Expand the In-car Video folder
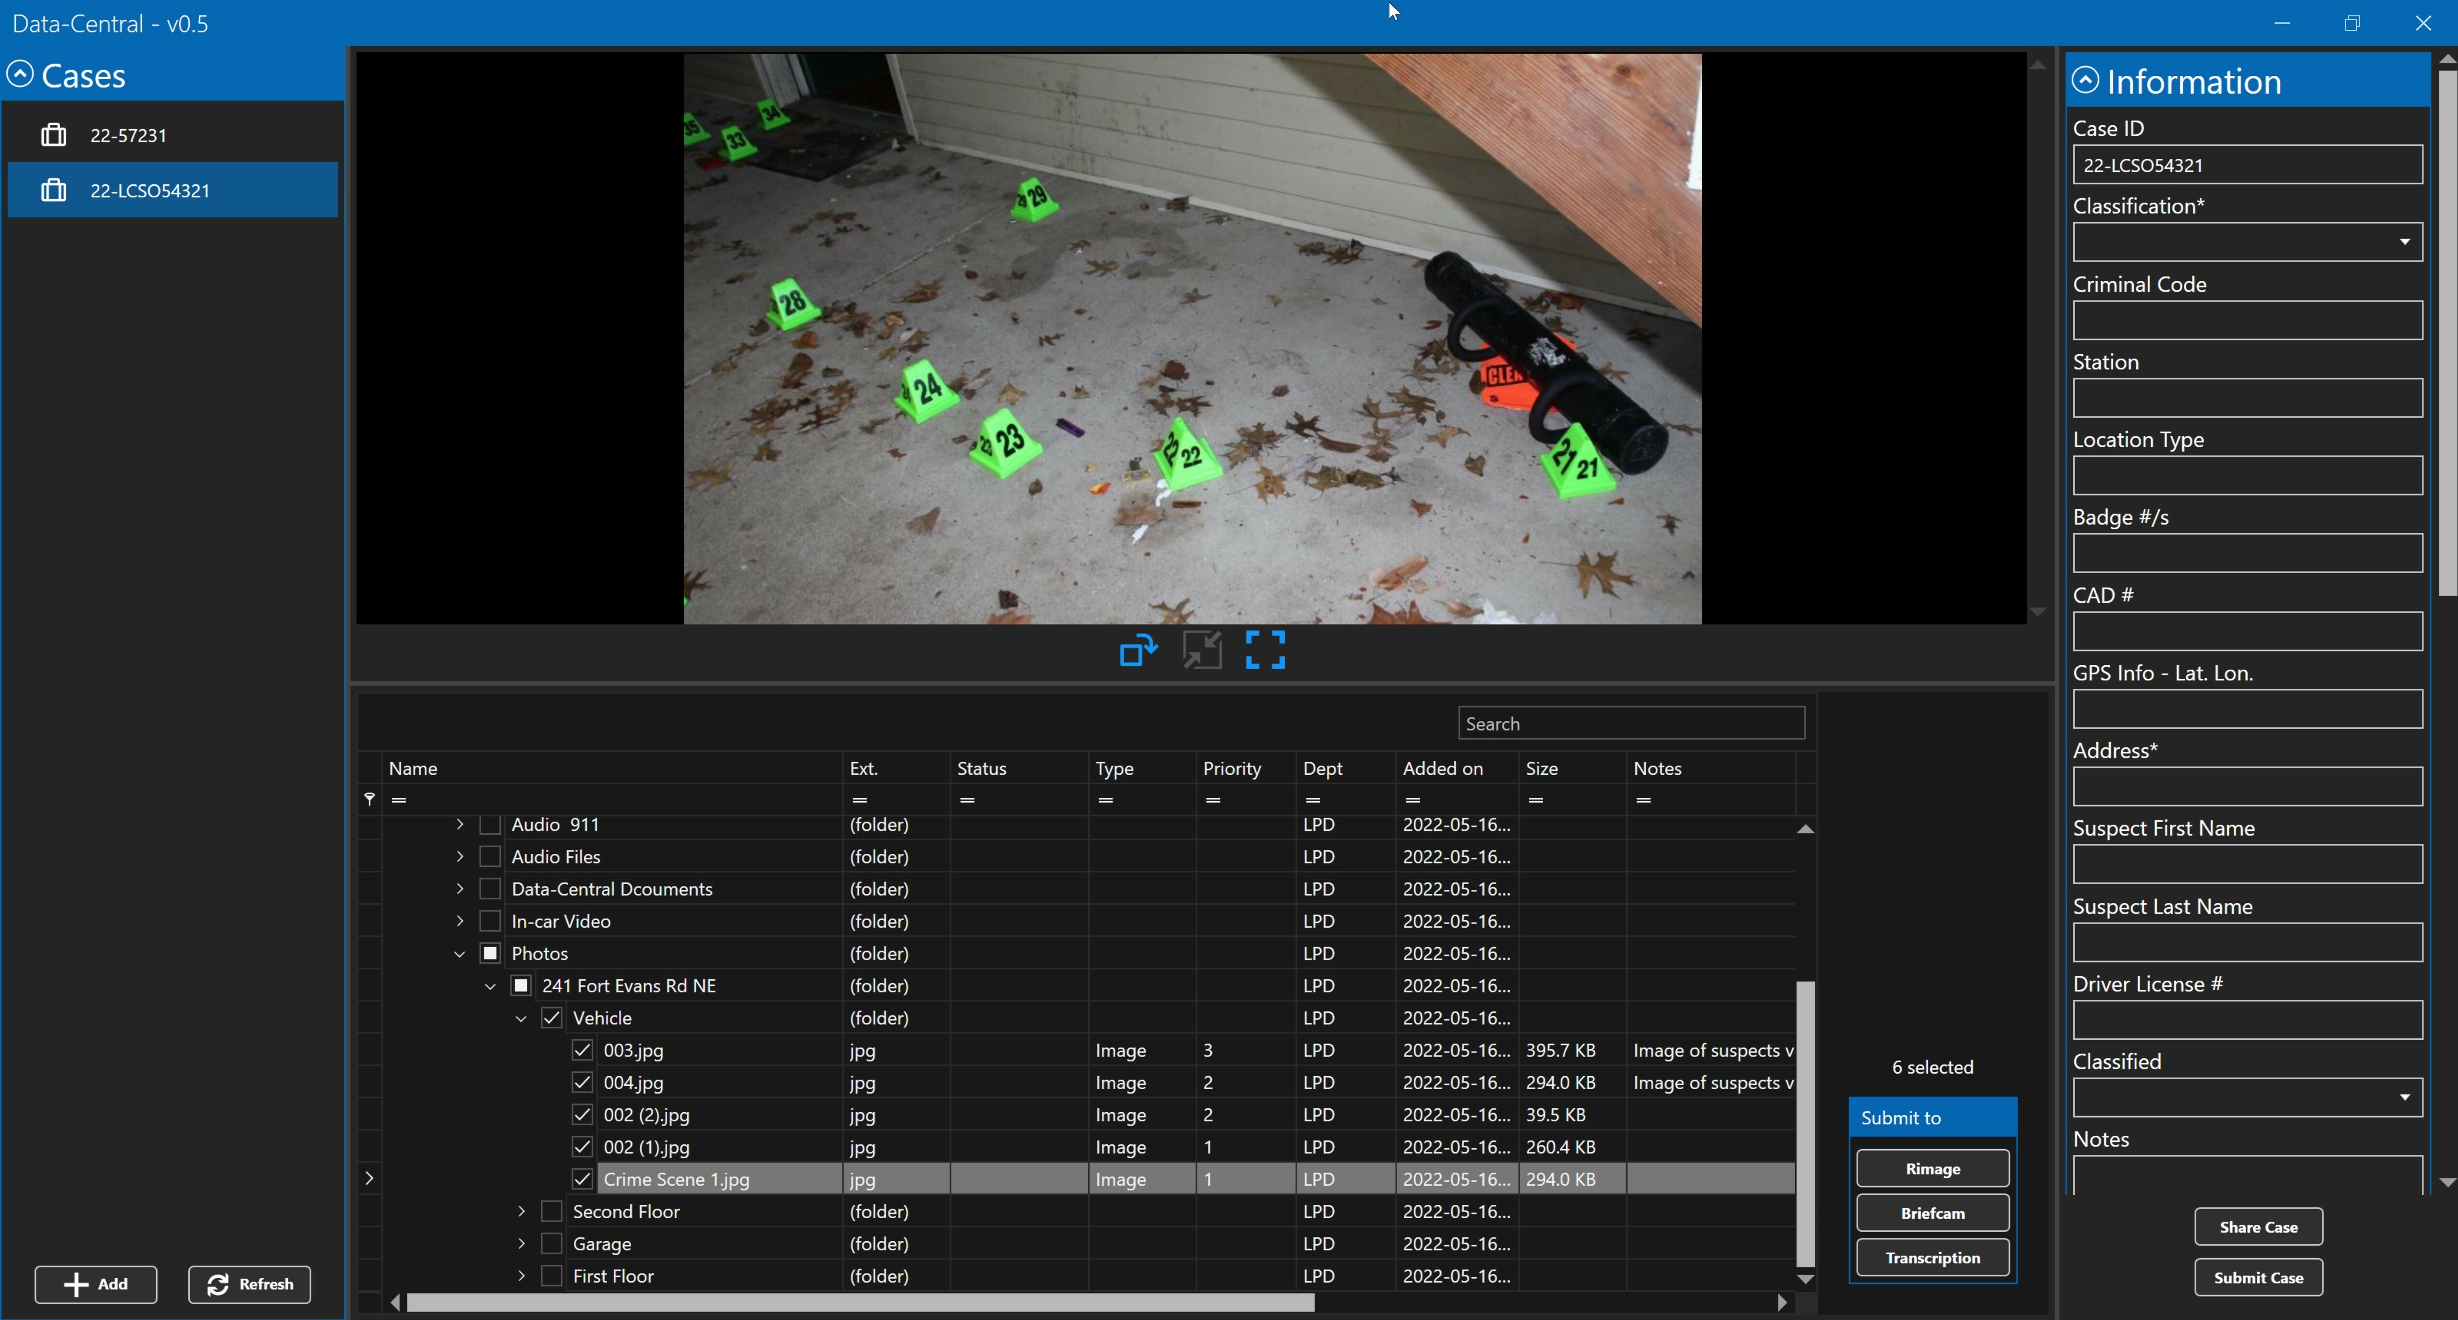 coord(460,921)
